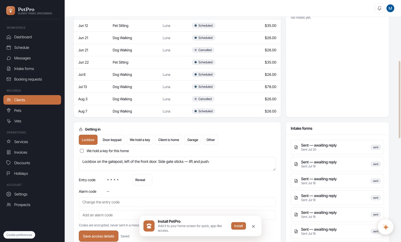Open the Jun 22 Pet Sitting row
The height and width of the screenshot is (242, 401).
[177, 62]
